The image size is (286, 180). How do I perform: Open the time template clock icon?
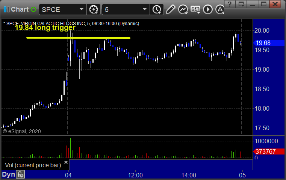point(157,9)
